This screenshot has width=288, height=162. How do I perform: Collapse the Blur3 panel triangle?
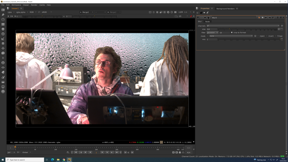click(x=198, y=18)
